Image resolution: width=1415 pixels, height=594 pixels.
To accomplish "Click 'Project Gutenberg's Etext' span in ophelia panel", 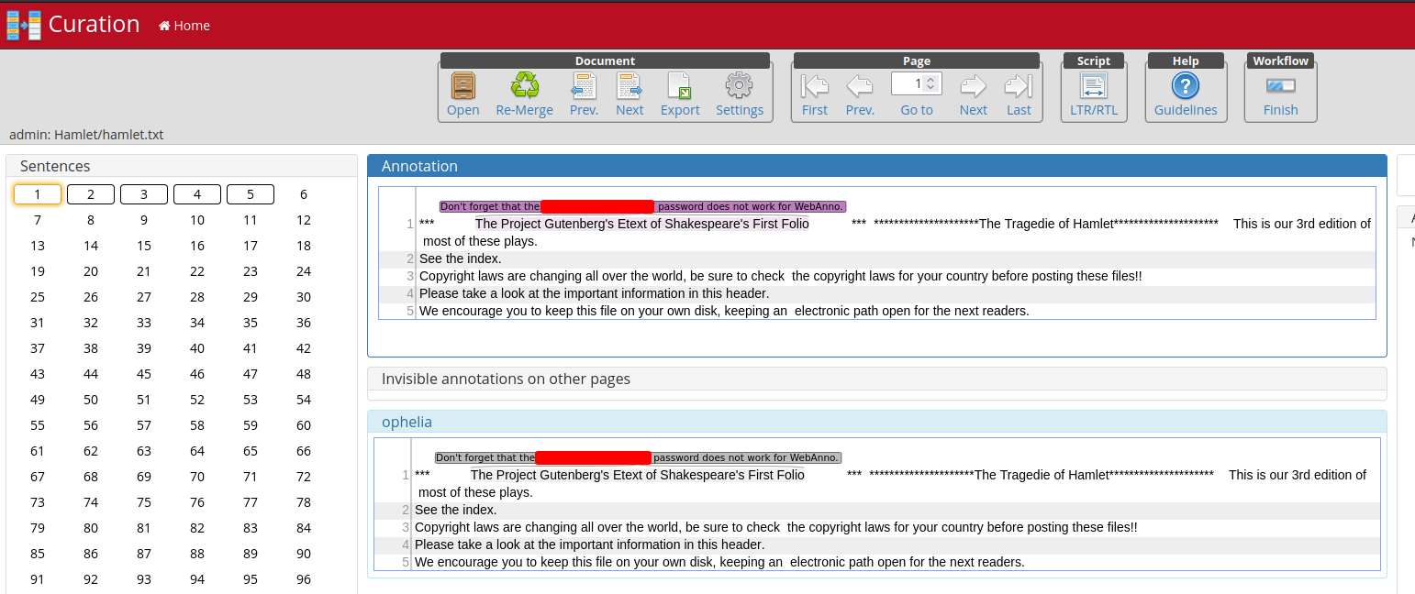I will tap(638, 475).
